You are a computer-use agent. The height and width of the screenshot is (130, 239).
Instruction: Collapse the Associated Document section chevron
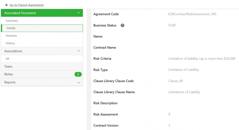click(78, 13)
